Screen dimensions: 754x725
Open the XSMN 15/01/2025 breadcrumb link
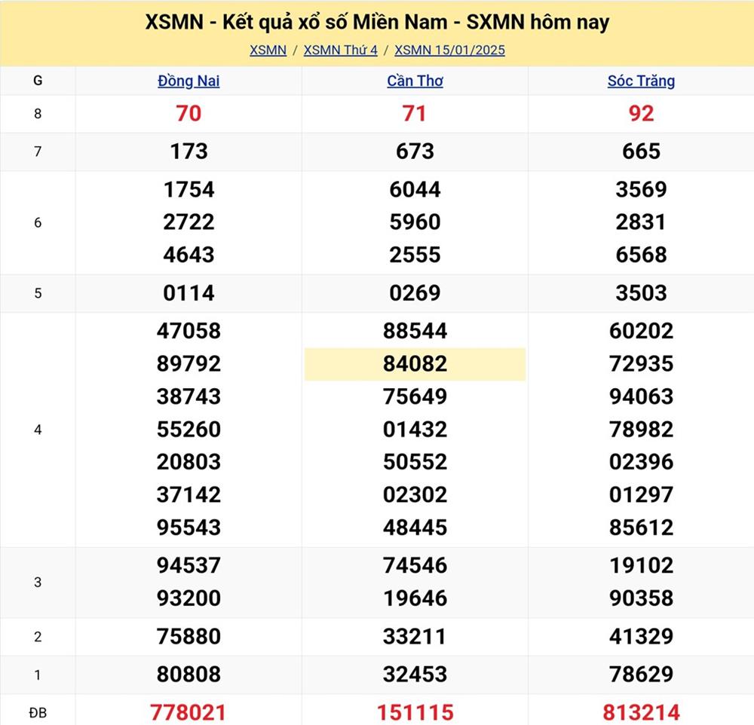449,50
